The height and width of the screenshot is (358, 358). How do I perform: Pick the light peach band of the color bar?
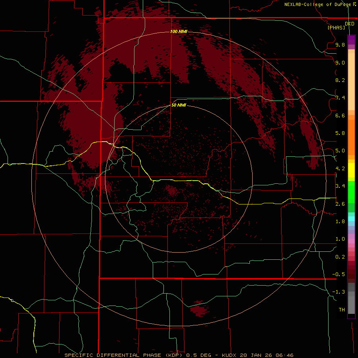click(x=351, y=82)
